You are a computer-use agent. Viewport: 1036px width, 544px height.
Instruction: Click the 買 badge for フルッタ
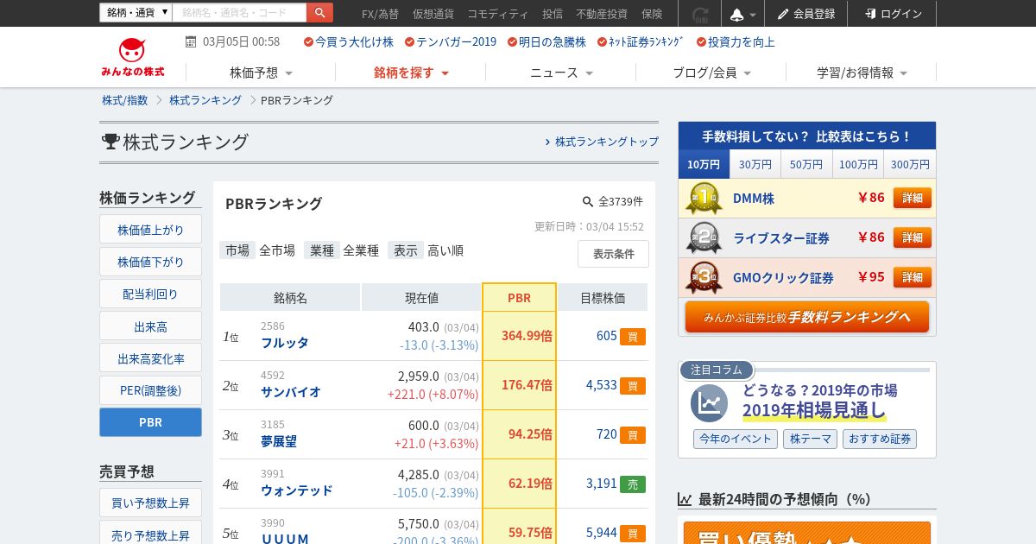(x=632, y=337)
